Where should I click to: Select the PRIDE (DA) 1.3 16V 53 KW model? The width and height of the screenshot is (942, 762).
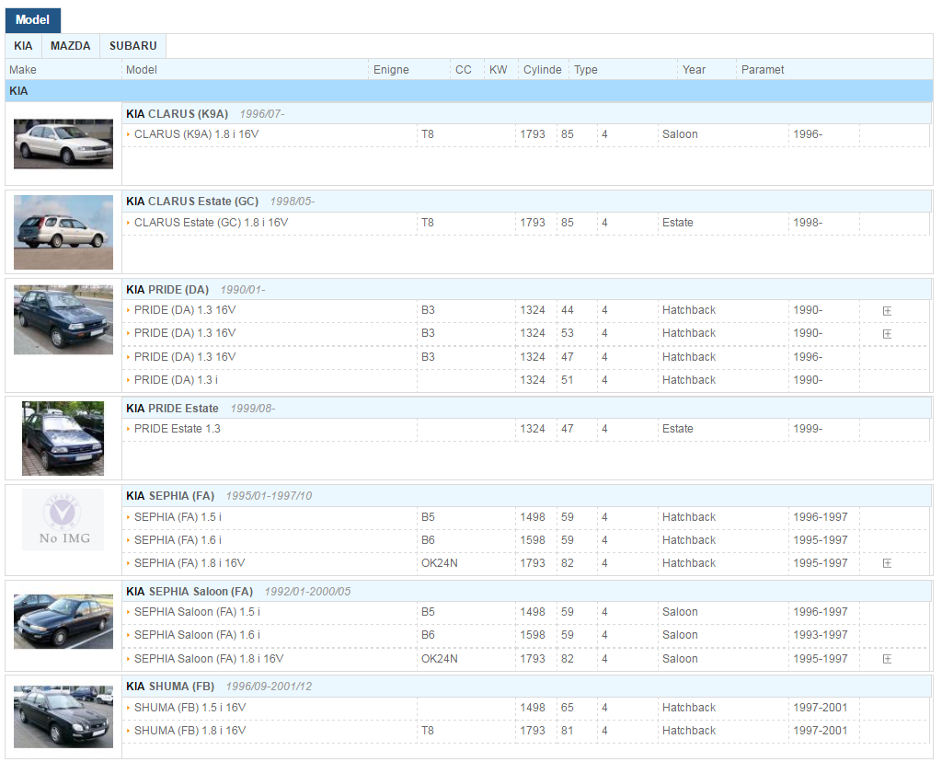pyautogui.click(x=185, y=333)
